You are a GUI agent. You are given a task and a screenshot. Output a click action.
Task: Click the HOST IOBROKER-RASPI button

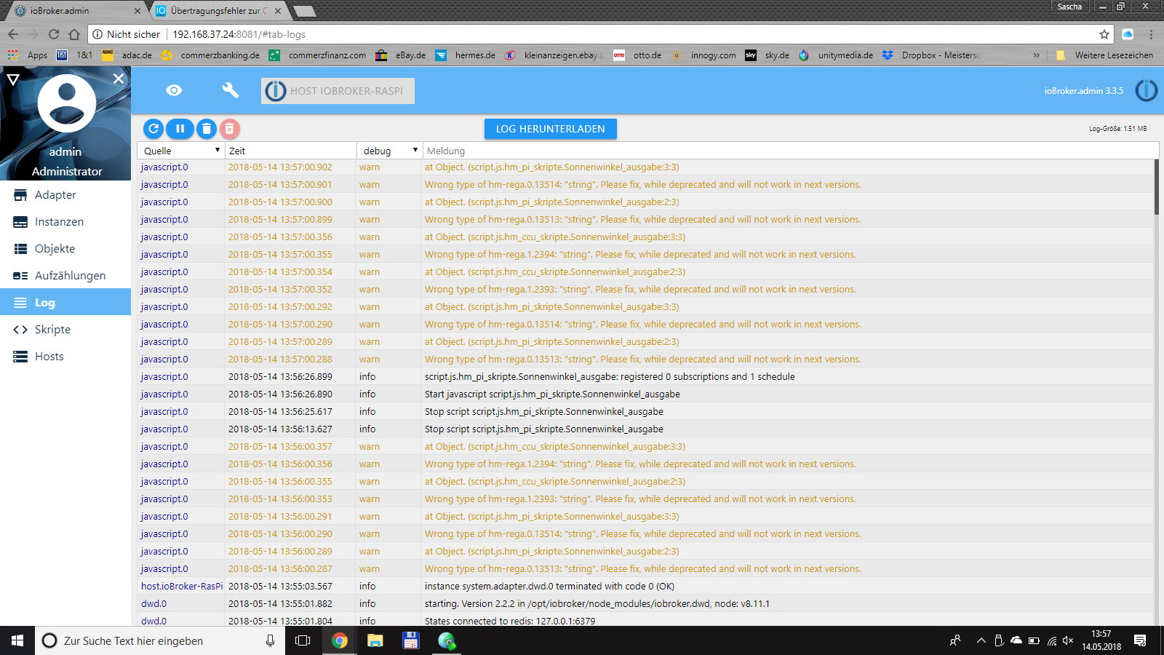tap(338, 91)
